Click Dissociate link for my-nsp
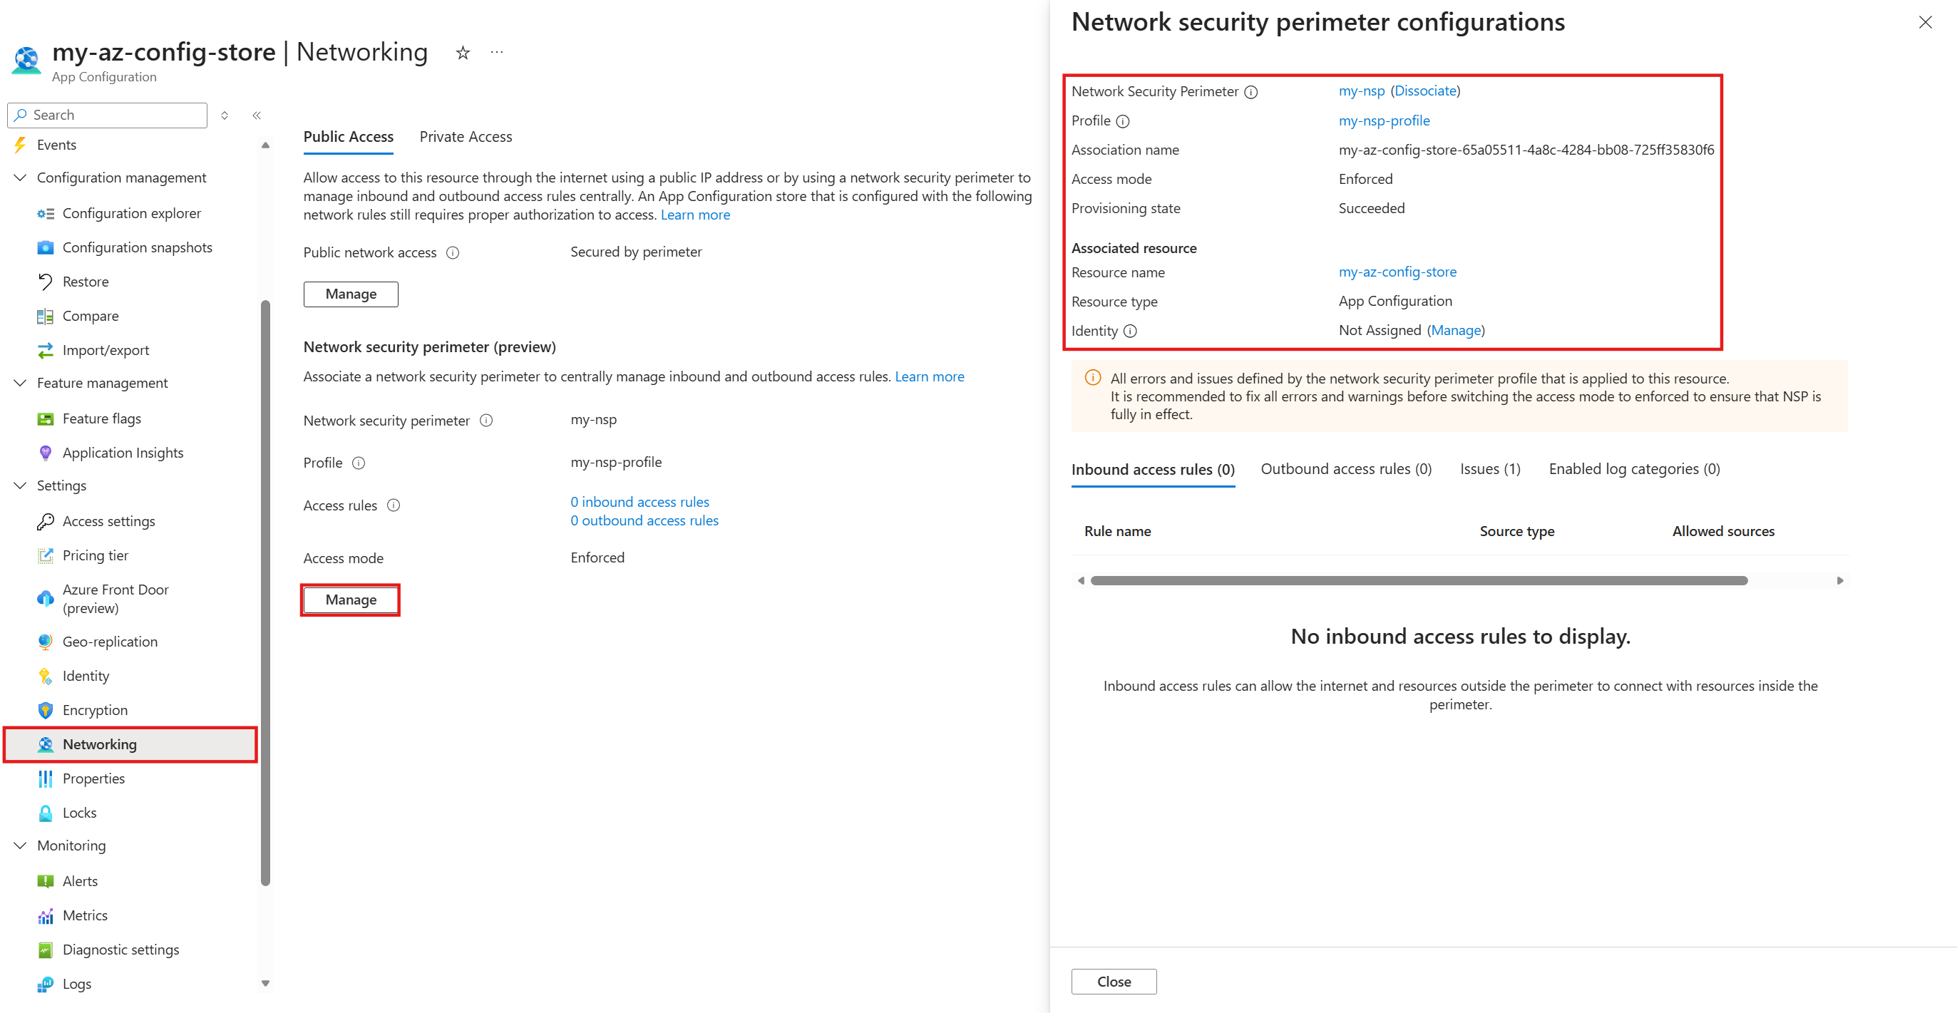Image resolution: width=1957 pixels, height=1018 pixels. tap(1425, 91)
